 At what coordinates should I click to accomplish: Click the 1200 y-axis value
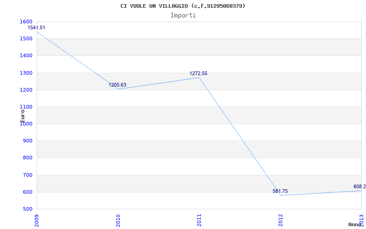[27, 90]
